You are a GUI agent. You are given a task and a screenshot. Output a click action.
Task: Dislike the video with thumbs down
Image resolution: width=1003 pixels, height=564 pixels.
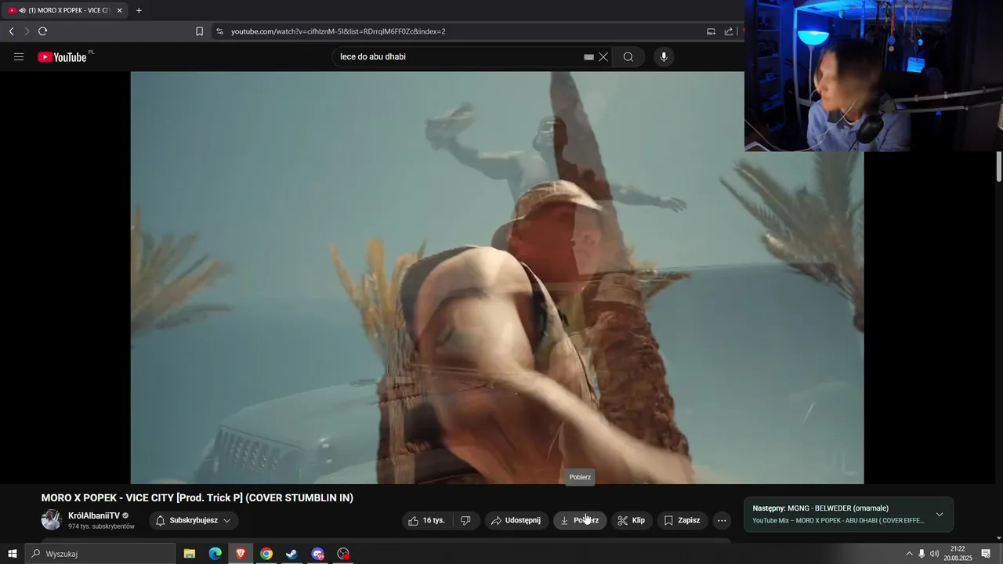click(465, 520)
